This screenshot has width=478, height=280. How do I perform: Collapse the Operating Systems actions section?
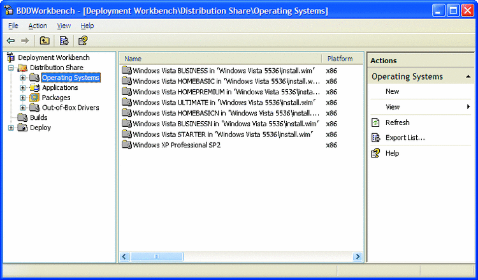coord(468,77)
